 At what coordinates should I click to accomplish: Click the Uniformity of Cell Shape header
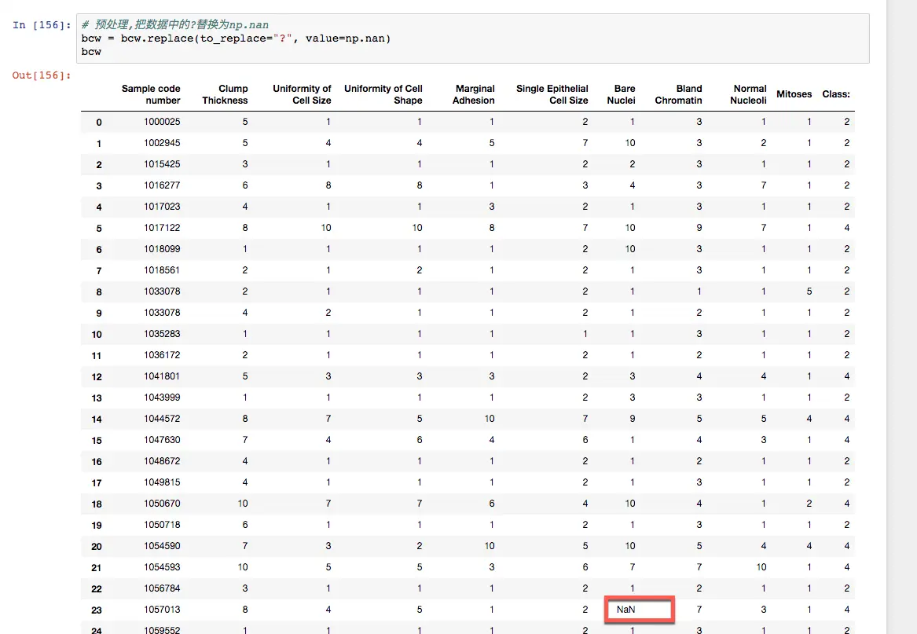coord(383,94)
